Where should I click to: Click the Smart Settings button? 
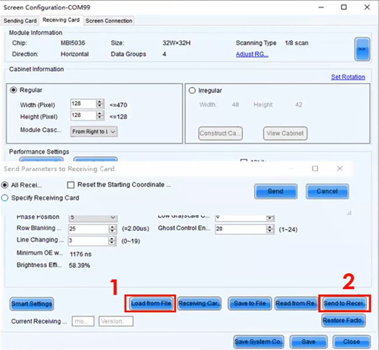click(x=31, y=304)
